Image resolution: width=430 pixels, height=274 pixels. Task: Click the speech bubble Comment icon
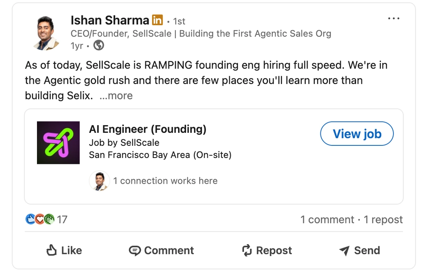click(x=135, y=251)
